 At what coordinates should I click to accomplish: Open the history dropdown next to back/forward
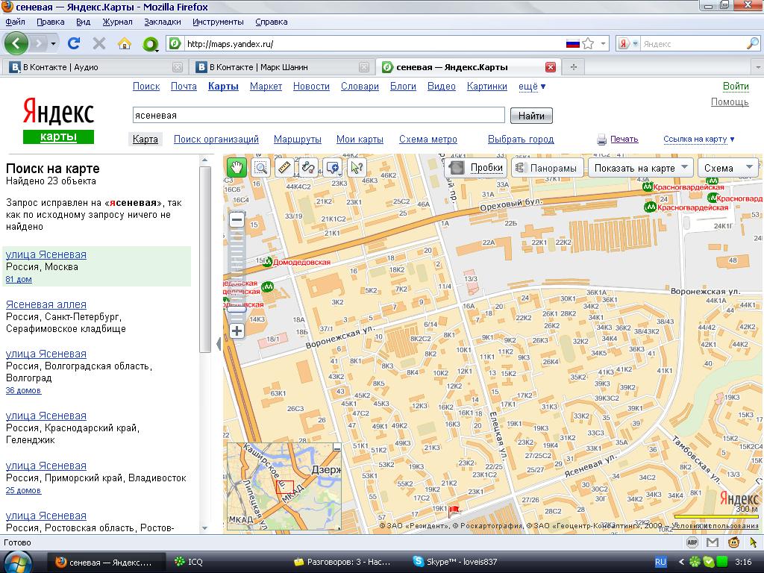coord(53,44)
